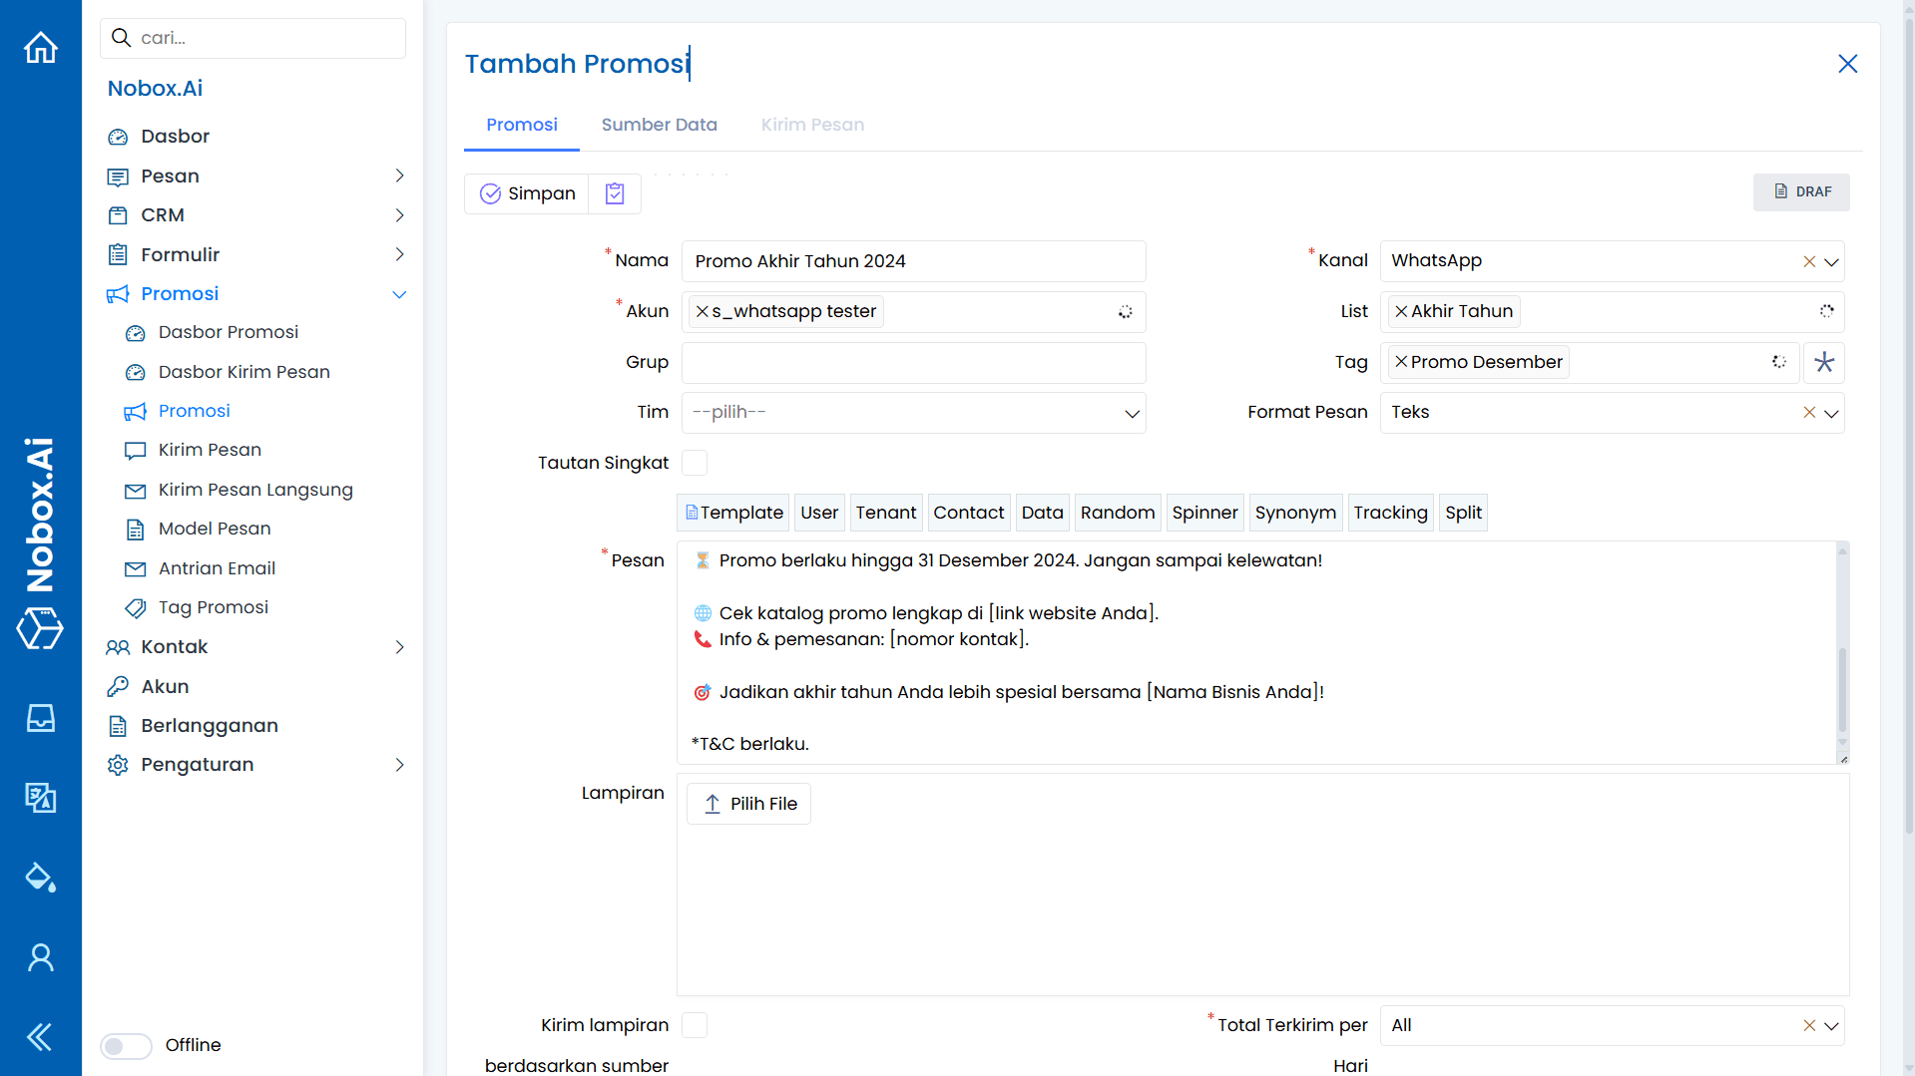Click the Simpan button

tap(527, 193)
